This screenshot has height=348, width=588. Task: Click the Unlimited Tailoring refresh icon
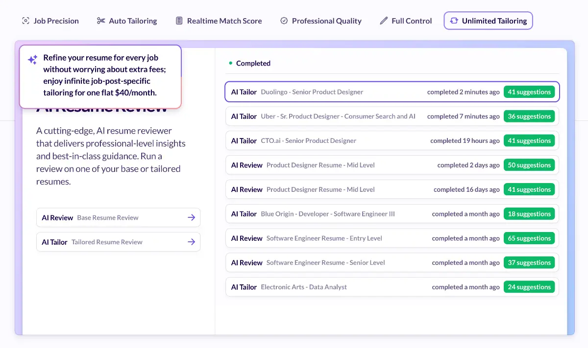click(x=454, y=21)
